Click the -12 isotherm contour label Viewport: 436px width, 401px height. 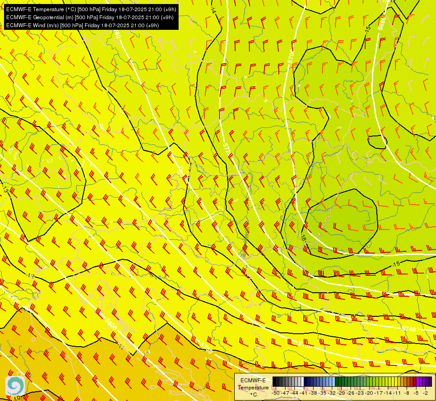(31, 276)
